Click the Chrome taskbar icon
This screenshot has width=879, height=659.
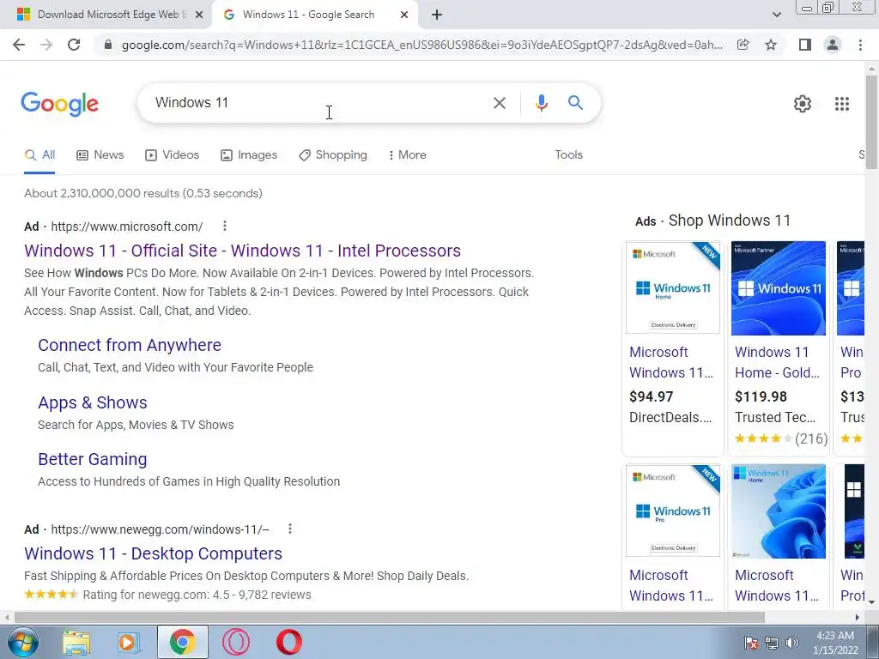(182, 642)
